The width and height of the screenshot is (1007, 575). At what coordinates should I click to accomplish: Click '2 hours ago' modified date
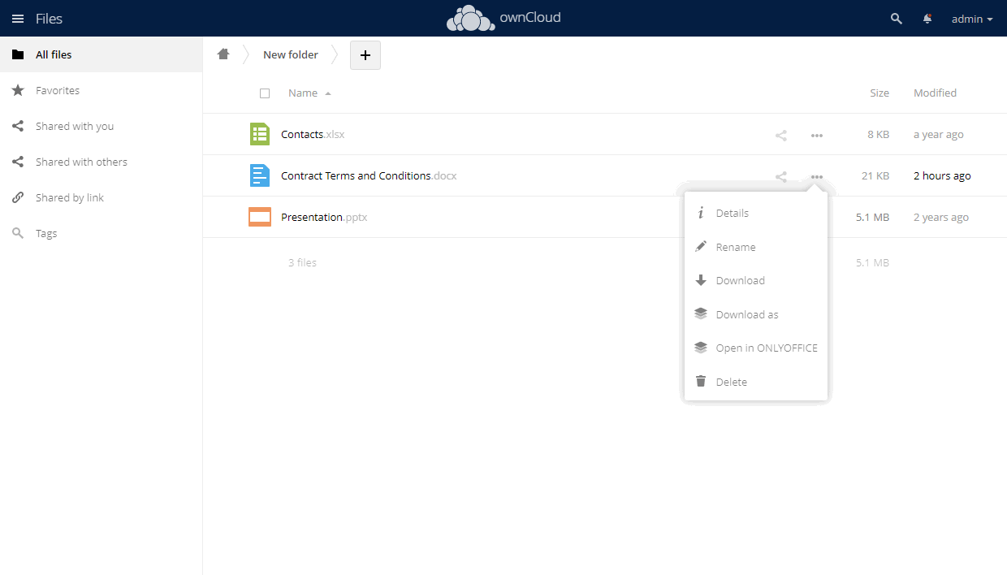[x=942, y=176]
